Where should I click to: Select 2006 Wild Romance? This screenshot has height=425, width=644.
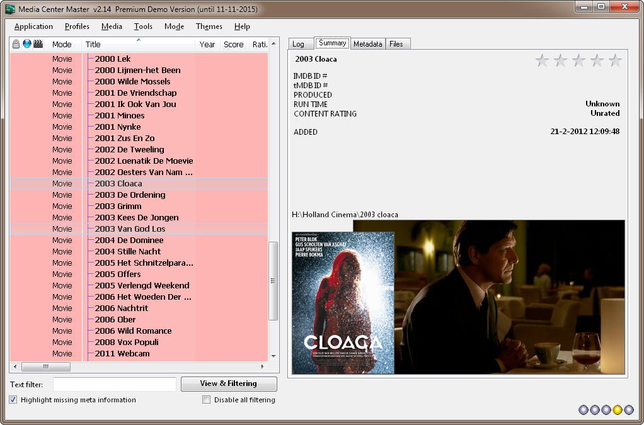139,331
